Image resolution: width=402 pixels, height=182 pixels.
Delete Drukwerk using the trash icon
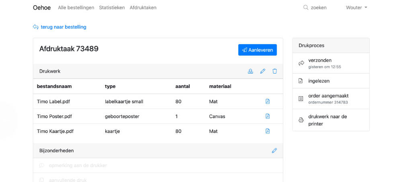pyautogui.click(x=275, y=71)
